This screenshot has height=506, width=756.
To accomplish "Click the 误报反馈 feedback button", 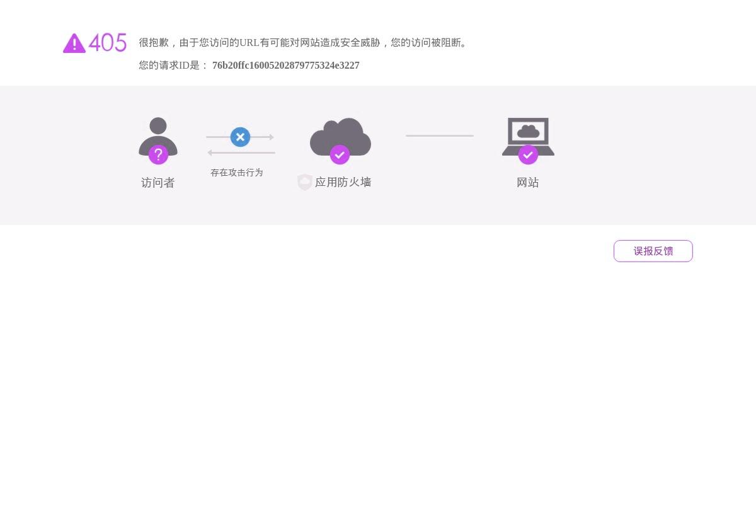I will [x=653, y=251].
